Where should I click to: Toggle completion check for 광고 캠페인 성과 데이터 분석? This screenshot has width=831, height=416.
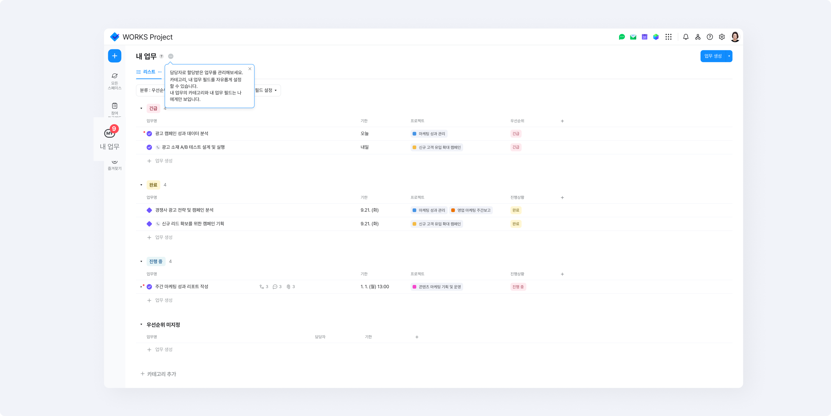pyautogui.click(x=149, y=133)
